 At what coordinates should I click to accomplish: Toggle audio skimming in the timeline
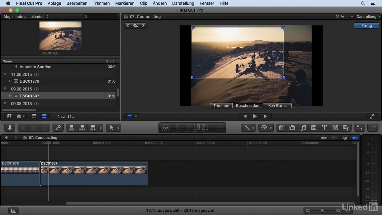coord(334,138)
